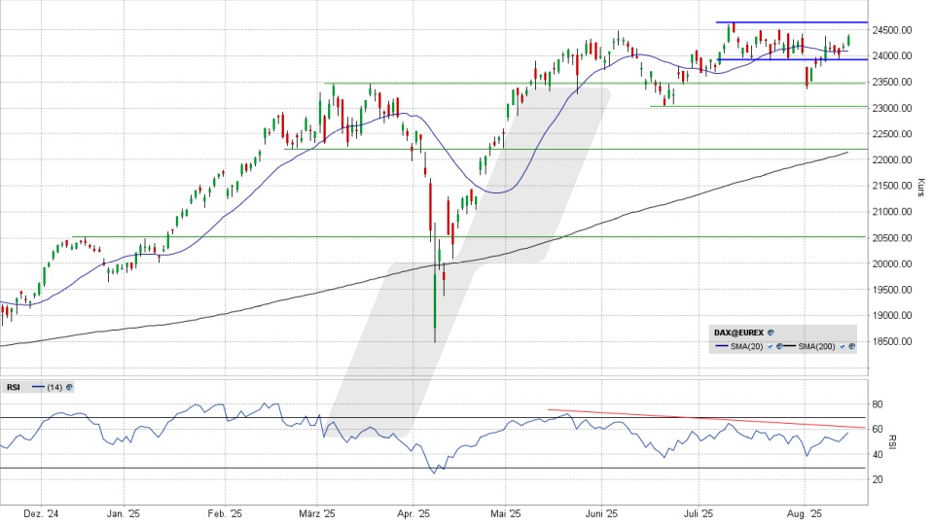
Task: Click the Apr. '25 date label
Action: click(413, 513)
